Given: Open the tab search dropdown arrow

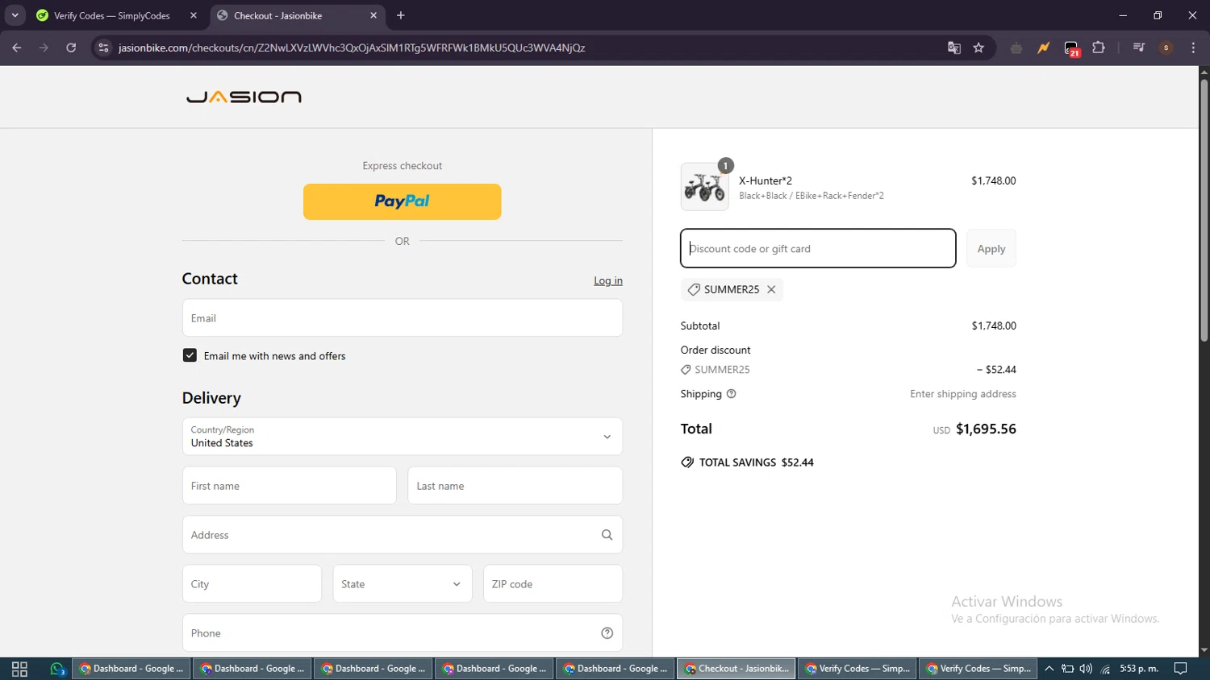Looking at the screenshot, I should point(15,15).
